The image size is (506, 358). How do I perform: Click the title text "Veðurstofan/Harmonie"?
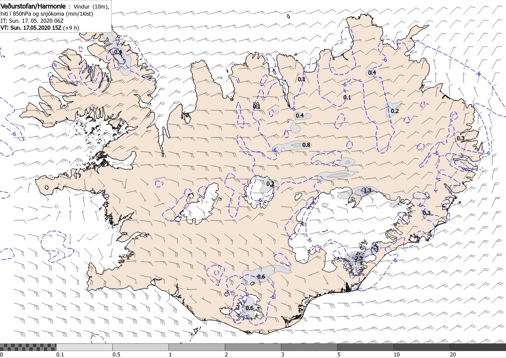[33, 6]
